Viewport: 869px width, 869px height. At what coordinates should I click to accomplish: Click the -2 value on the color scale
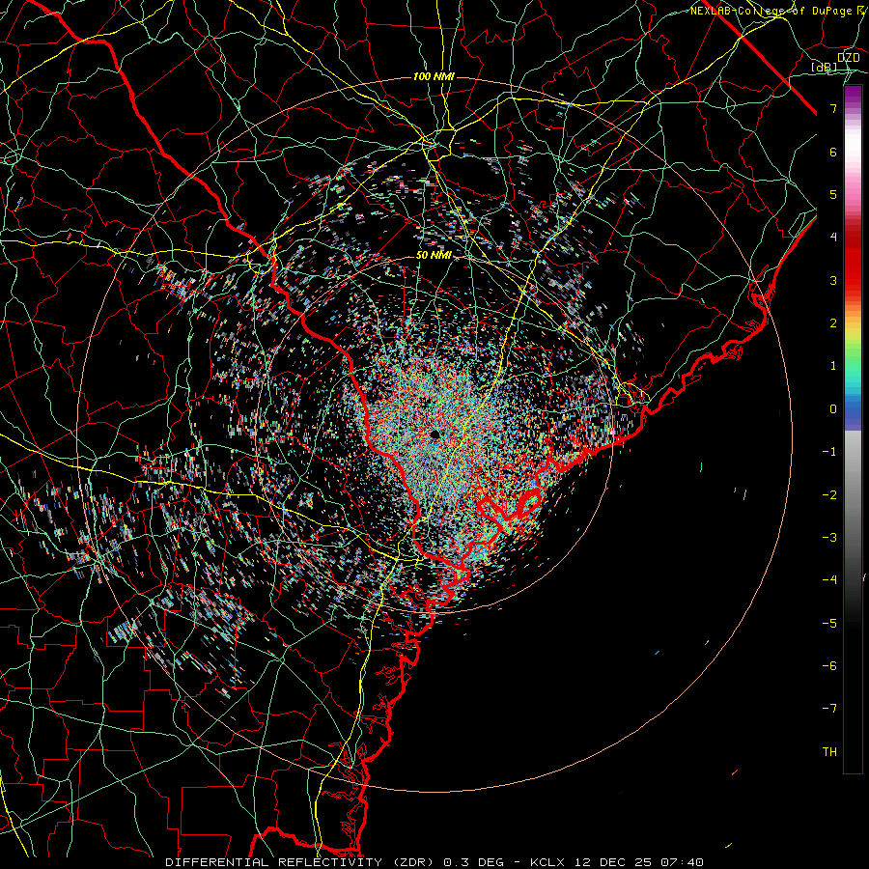point(829,495)
